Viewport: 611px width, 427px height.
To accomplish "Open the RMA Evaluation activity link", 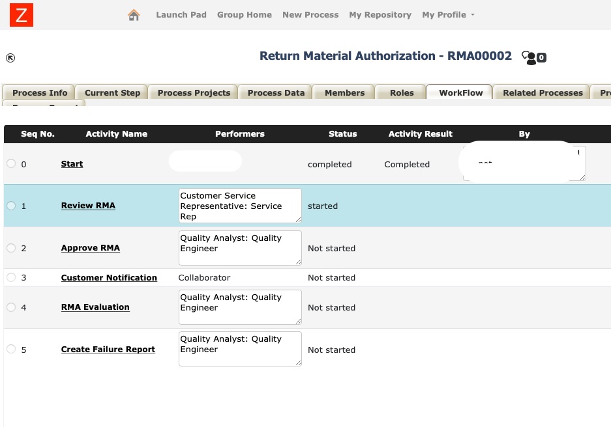I will pos(95,307).
